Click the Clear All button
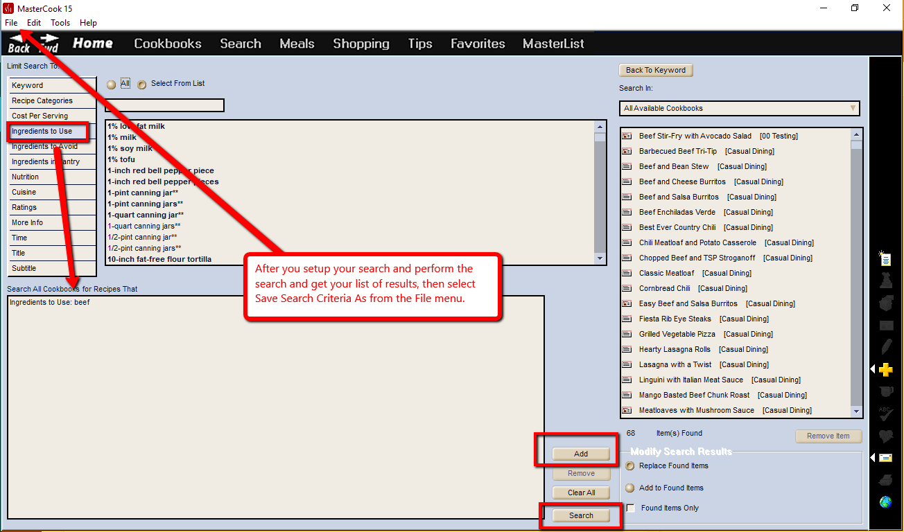 [581, 493]
